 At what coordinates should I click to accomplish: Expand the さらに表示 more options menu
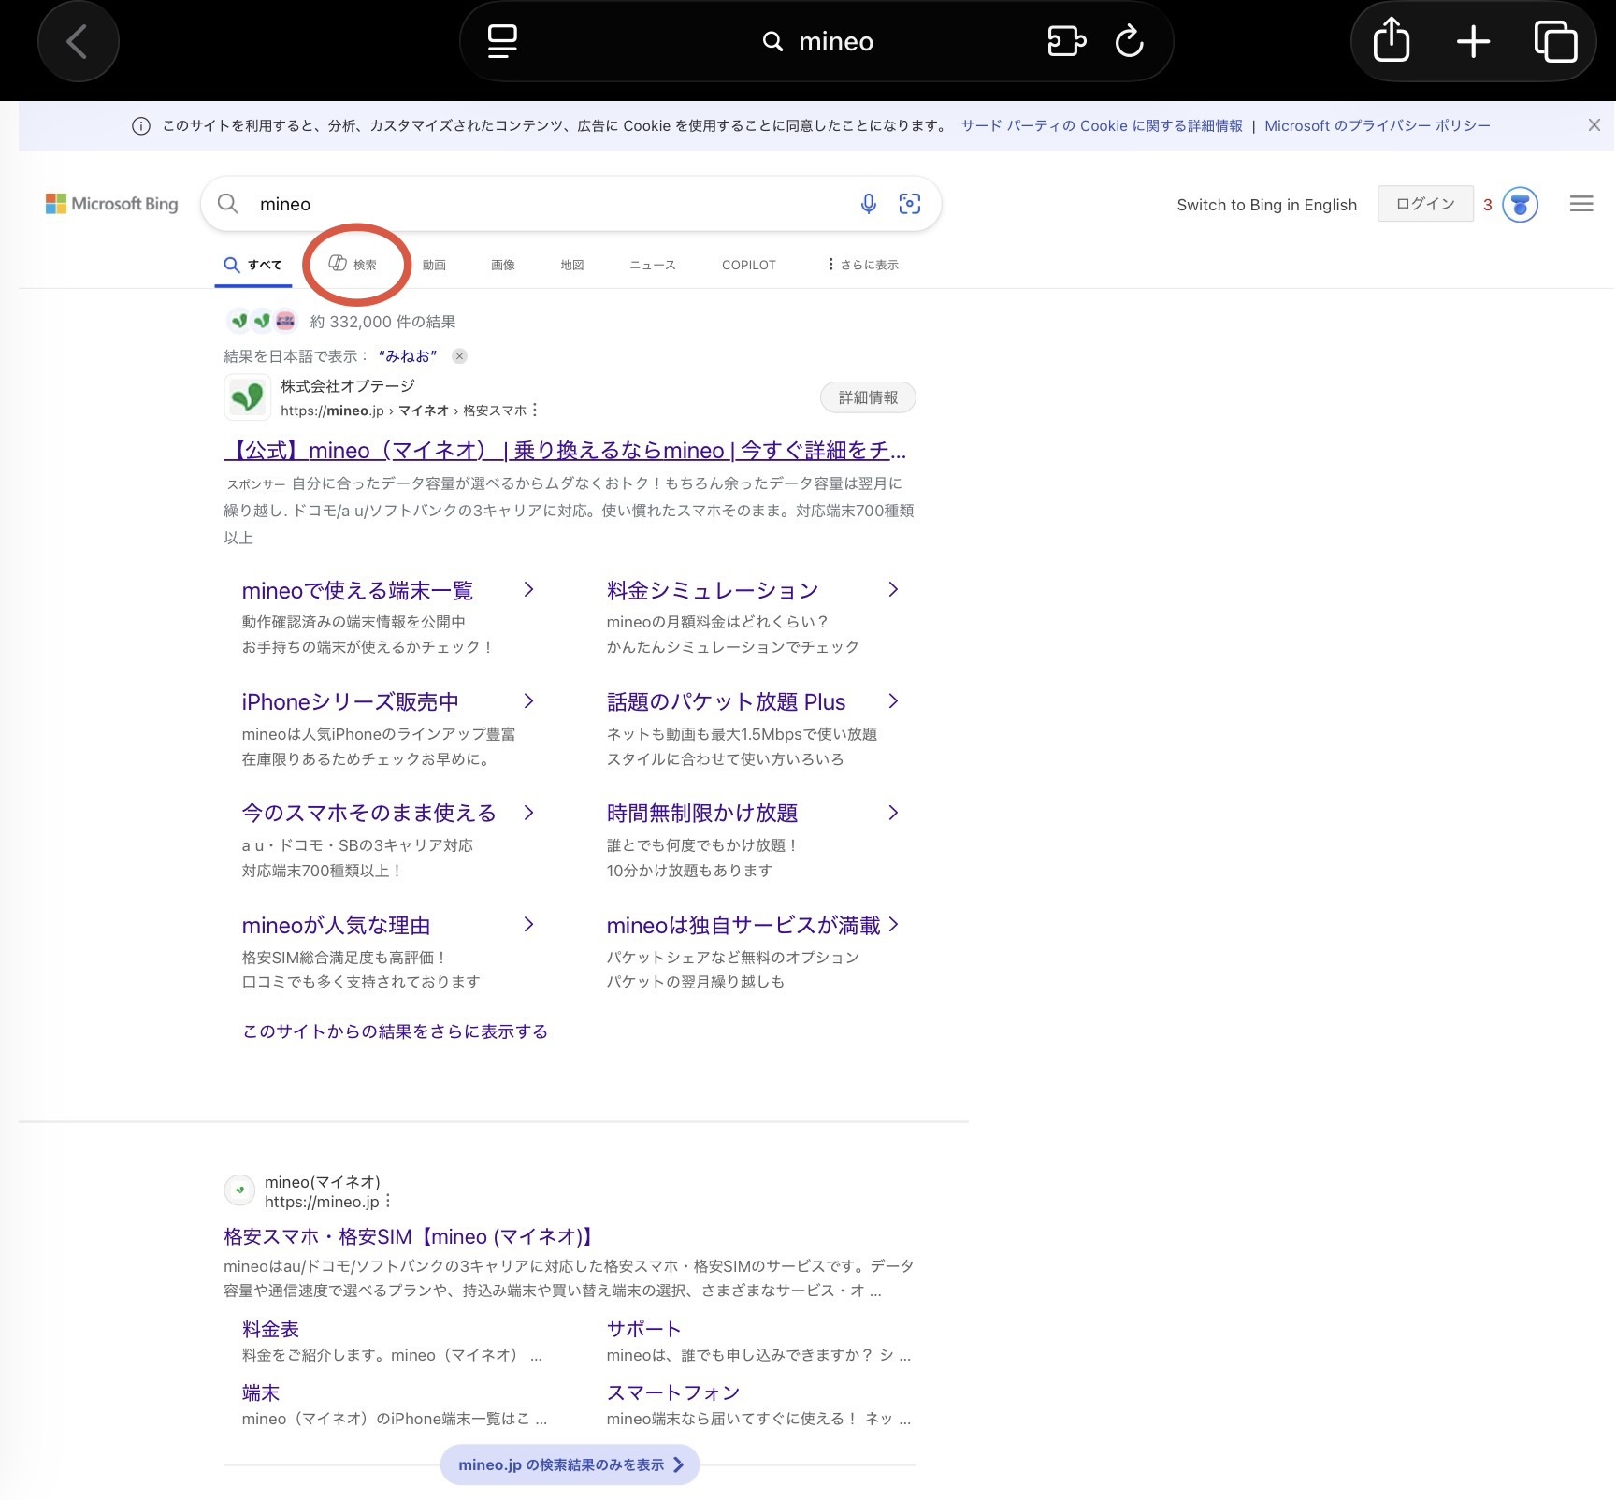862,265
